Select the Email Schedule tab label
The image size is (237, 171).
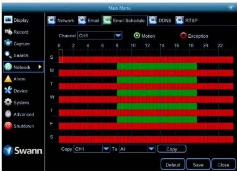129,20
